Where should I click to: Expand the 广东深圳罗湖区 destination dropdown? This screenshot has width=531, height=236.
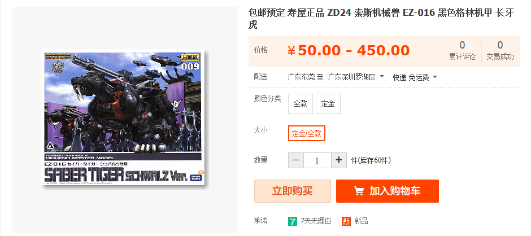[356, 77]
